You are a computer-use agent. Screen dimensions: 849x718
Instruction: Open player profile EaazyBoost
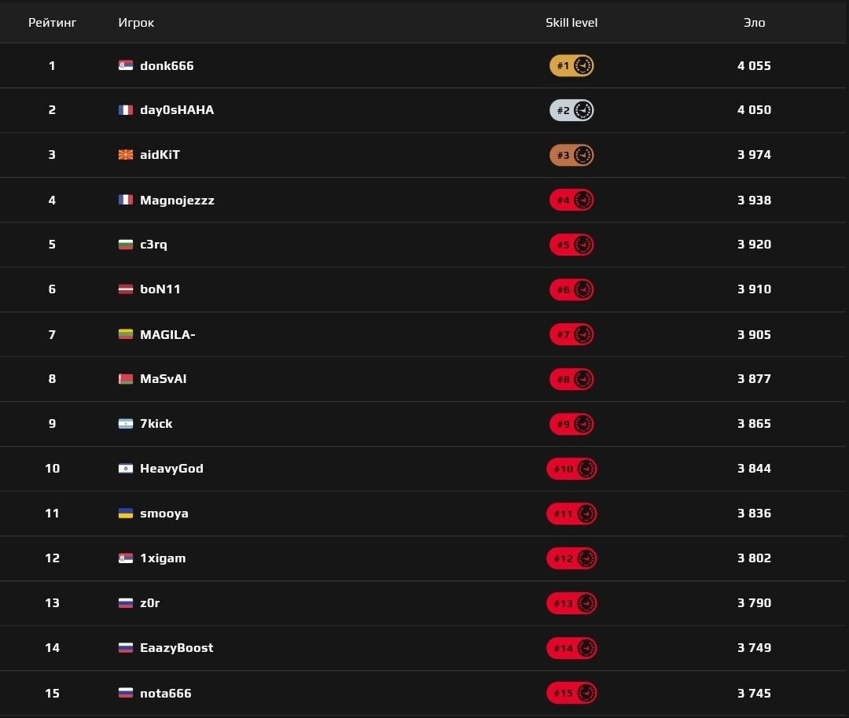177,647
